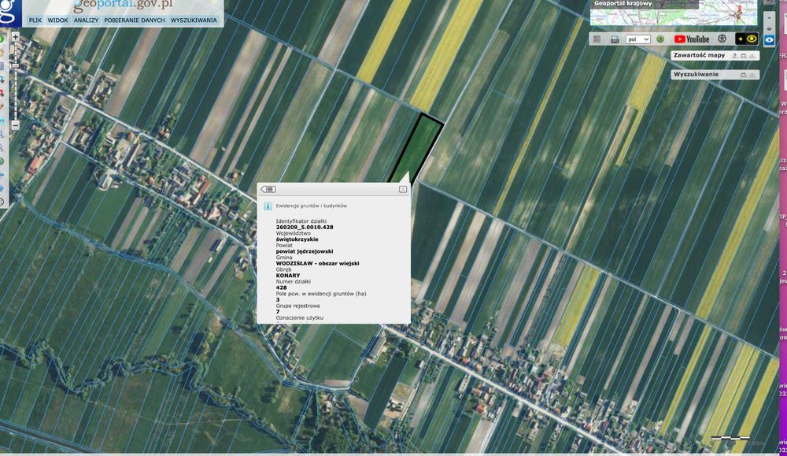Click the geoportal.gov.pl logo link

point(123,6)
